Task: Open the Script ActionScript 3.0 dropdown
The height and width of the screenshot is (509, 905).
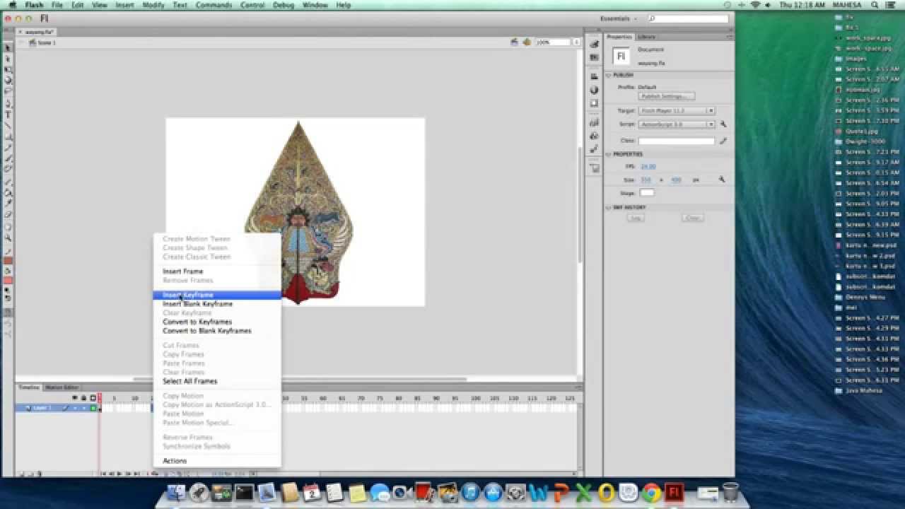Action: click(677, 124)
